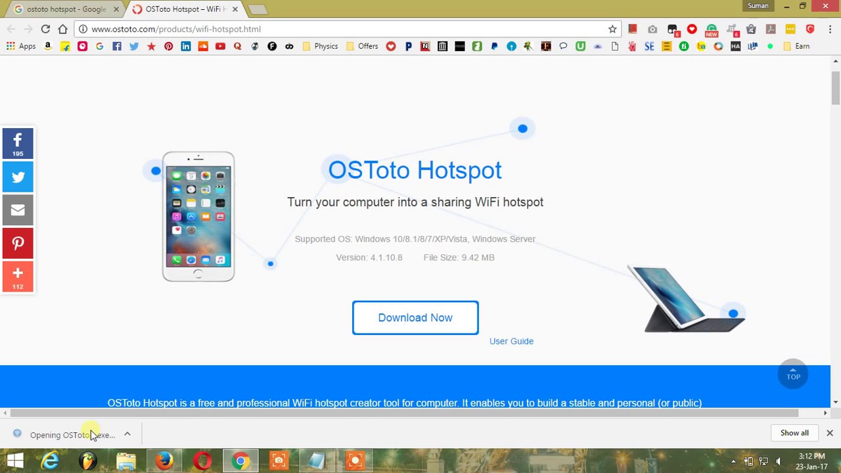This screenshot has height=473, width=841.
Task: Go to the browser home page
Action: 62,29
